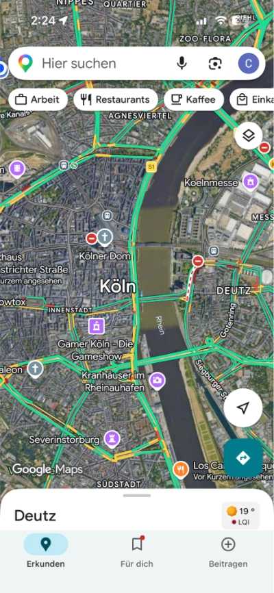This screenshot has height=593, width=274.
Task: Select the Erkunden tab
Action: [x=46, y=551]
